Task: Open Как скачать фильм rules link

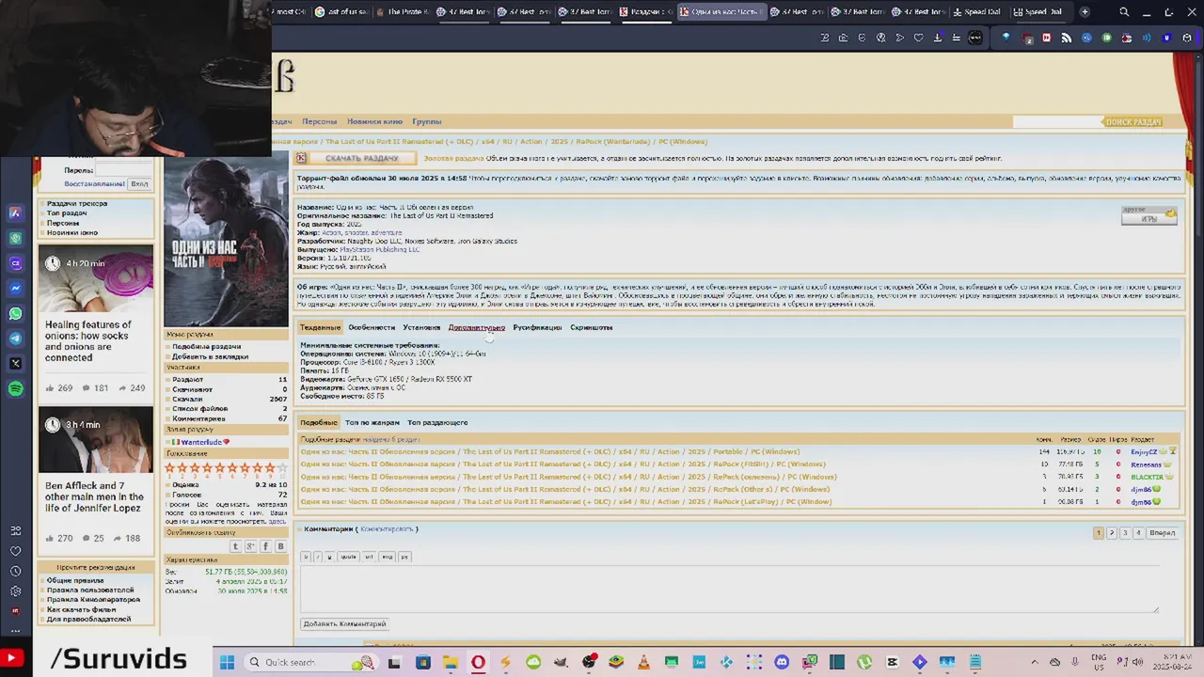Action: pyautogui.click(x=81, y=609)
